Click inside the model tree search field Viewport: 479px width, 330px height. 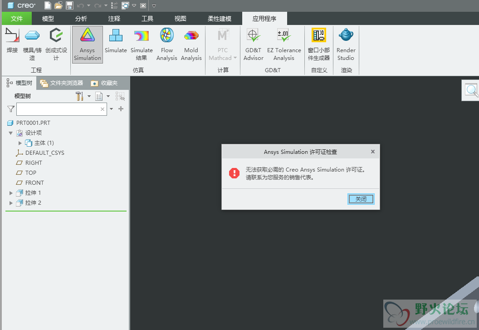point(62,109)
